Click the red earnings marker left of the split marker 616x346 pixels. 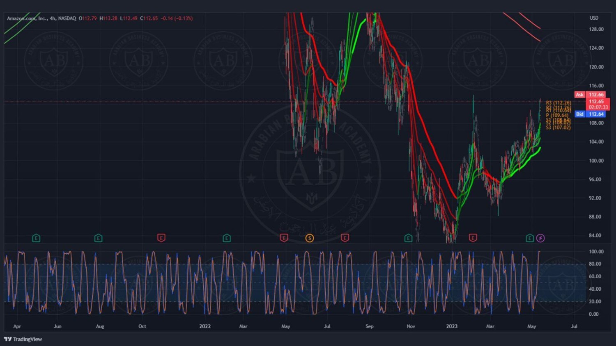(284, 238)
